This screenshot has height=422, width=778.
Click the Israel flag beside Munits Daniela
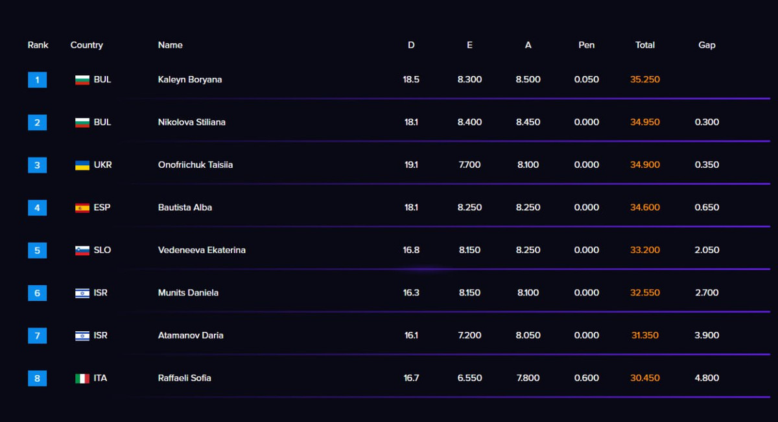coord(82,293)
